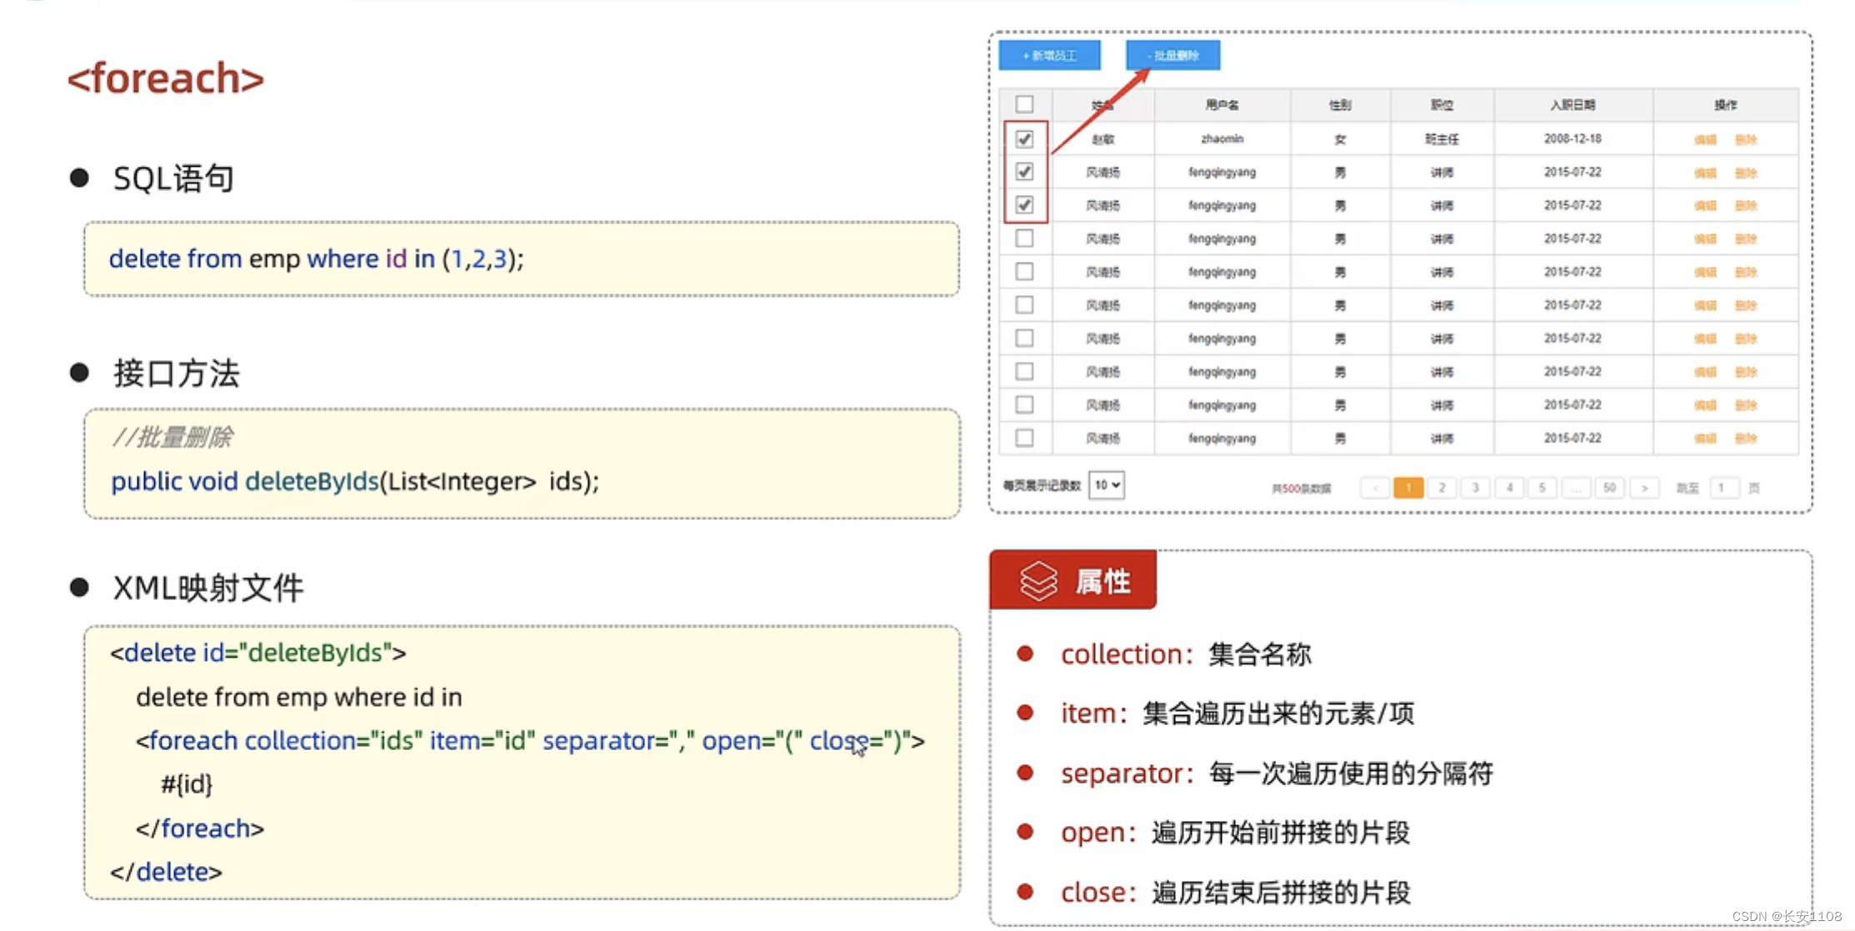Jump to page 50 in pagination

point(1610,488)
